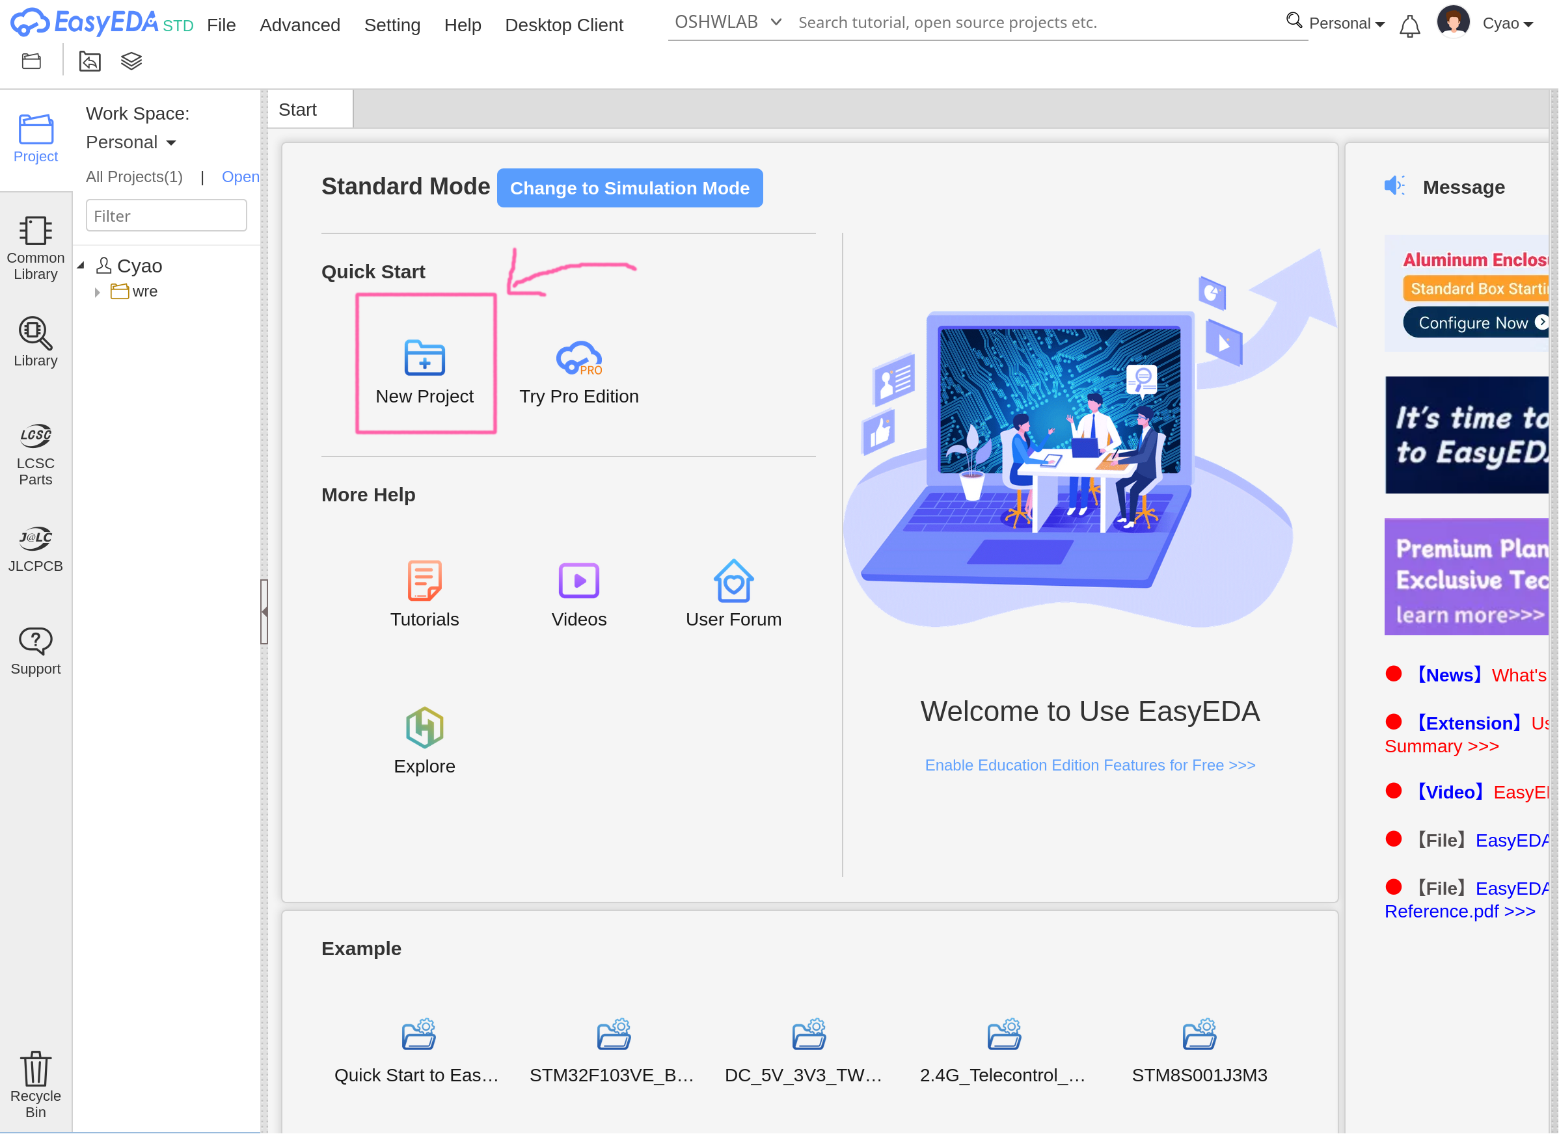Collapse the left panel with splitter handle
Screen dimensions: 1559x1134
coord(264,611)
